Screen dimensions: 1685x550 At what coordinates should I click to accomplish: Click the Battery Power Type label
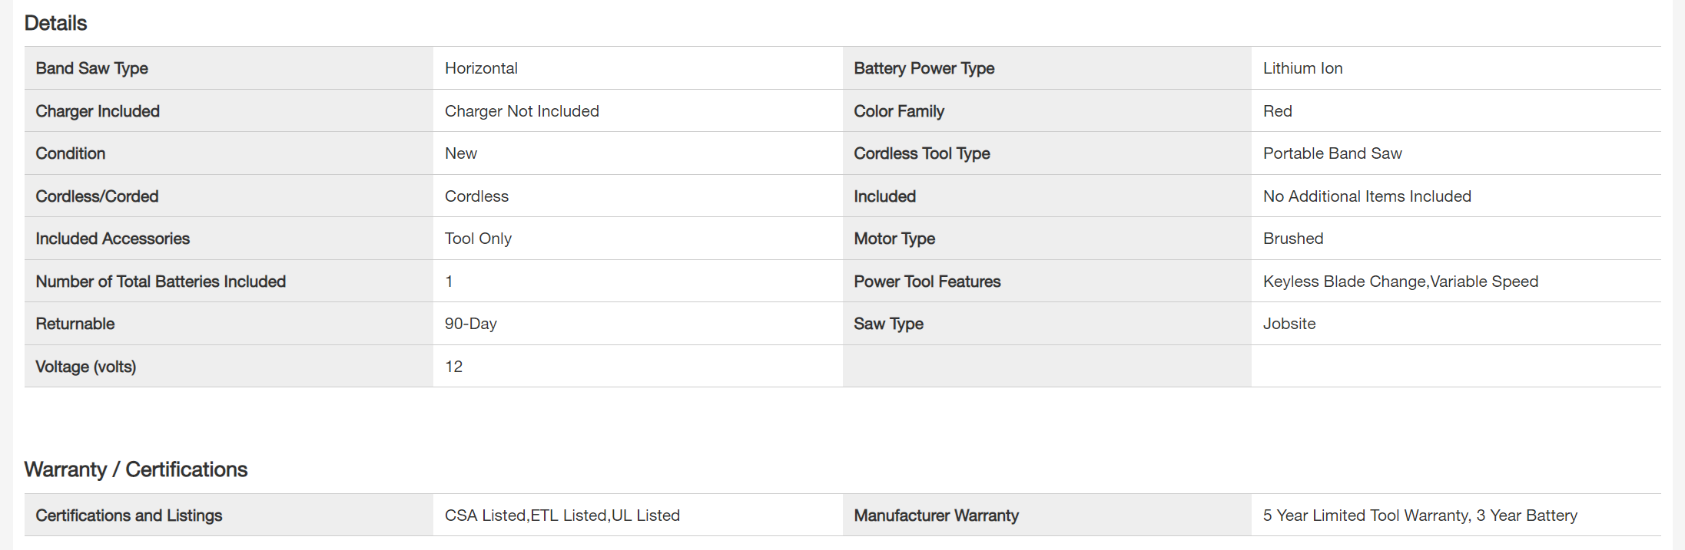[924, 68]
